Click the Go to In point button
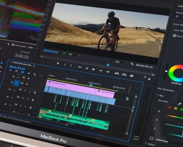The height and width of the screenshot is (147, 183). coord(80,67)
